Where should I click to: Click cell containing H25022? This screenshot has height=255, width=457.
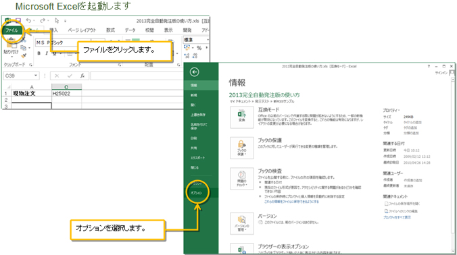pyautogui.click(x=66, y=93)
